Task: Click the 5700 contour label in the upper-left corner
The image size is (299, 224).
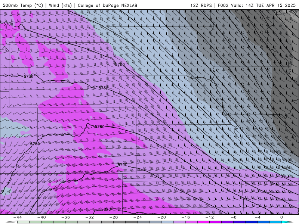Action: [x=8, y=24]
